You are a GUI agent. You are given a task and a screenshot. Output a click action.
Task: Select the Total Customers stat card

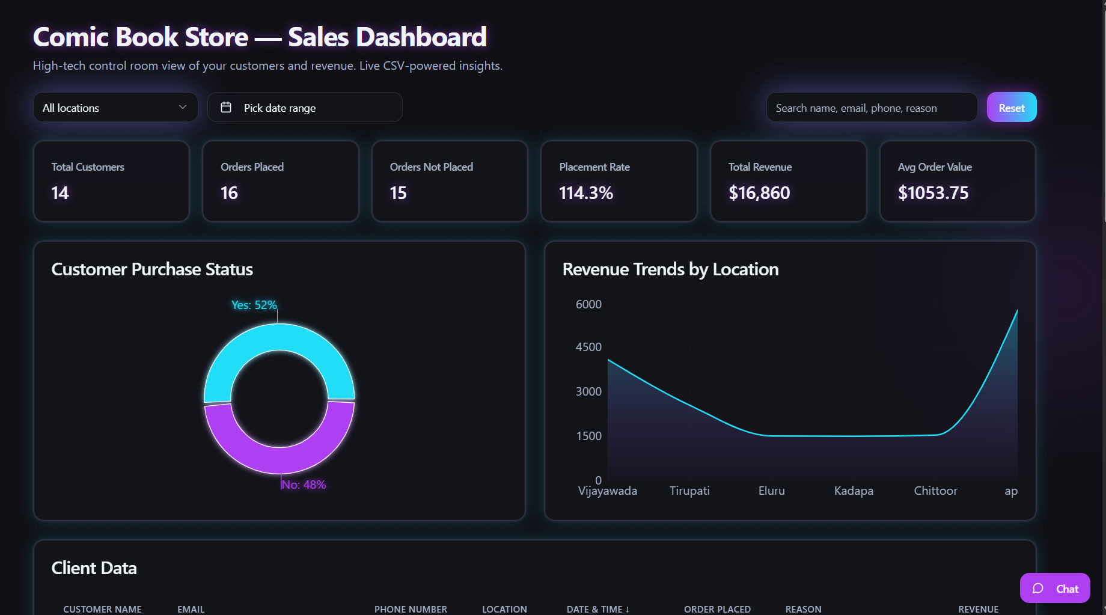pyautogui.click(x=111, y=181)
